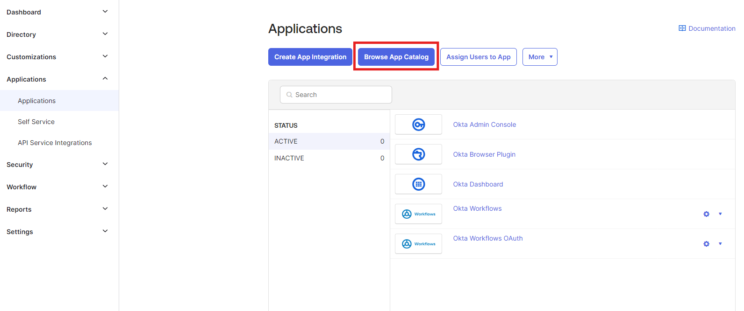Screen dimensions: 744x311
Task: Open Okta Workflows link
Action: click(477, 208)
